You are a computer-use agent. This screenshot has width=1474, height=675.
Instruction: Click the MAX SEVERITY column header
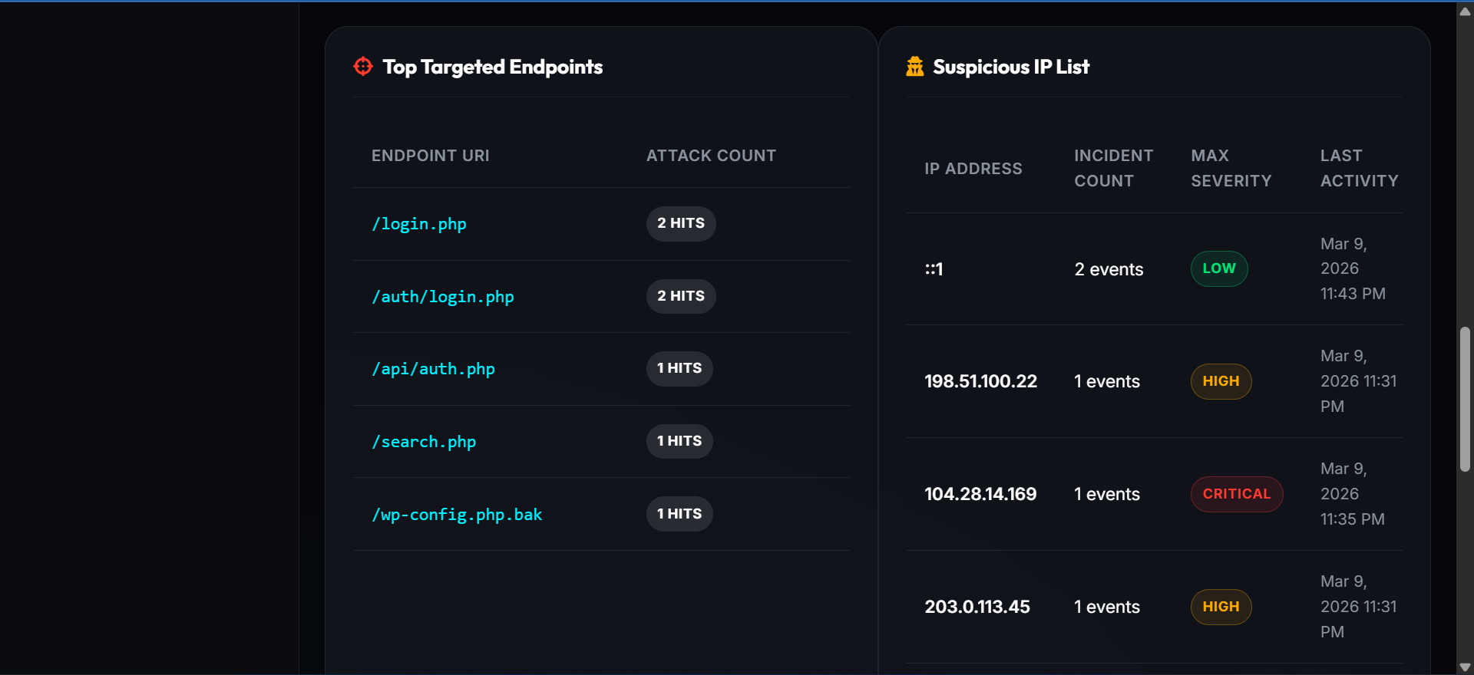(1231, 168)
